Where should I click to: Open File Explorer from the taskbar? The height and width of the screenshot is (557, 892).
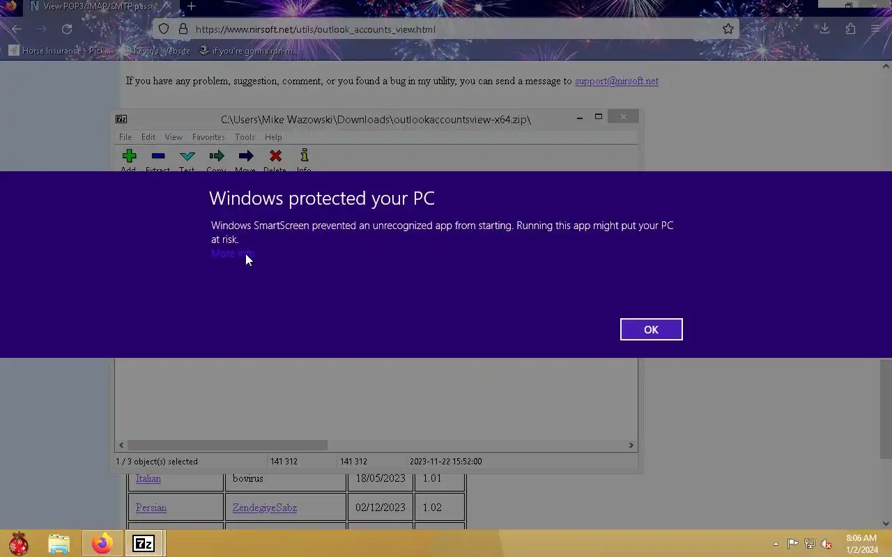[x=59, y=543]
